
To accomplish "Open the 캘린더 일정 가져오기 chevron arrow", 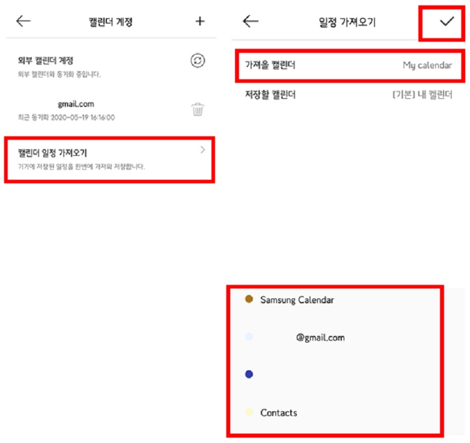I will (x=203, y=150).
